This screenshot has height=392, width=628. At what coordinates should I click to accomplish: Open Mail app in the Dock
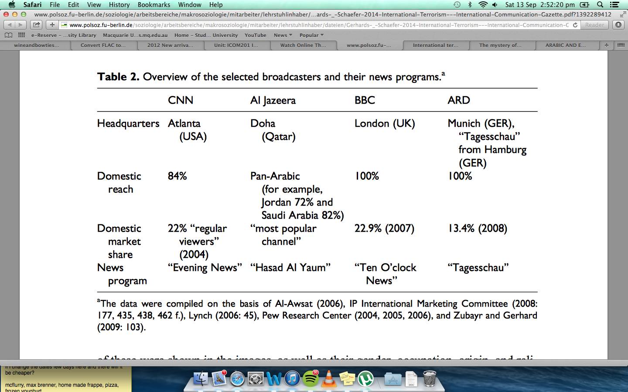tap(219, 378)
